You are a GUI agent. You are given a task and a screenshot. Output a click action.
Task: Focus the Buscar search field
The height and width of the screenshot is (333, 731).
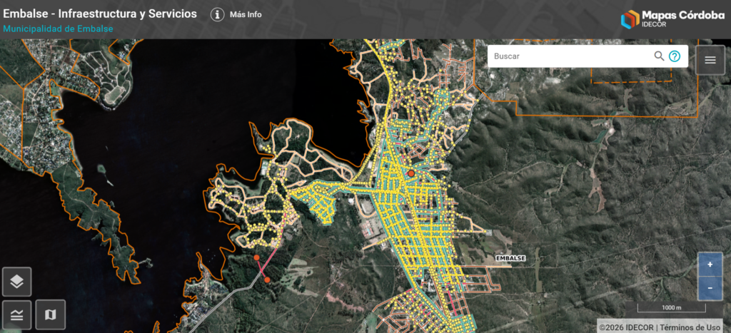[x=571, y=56]
